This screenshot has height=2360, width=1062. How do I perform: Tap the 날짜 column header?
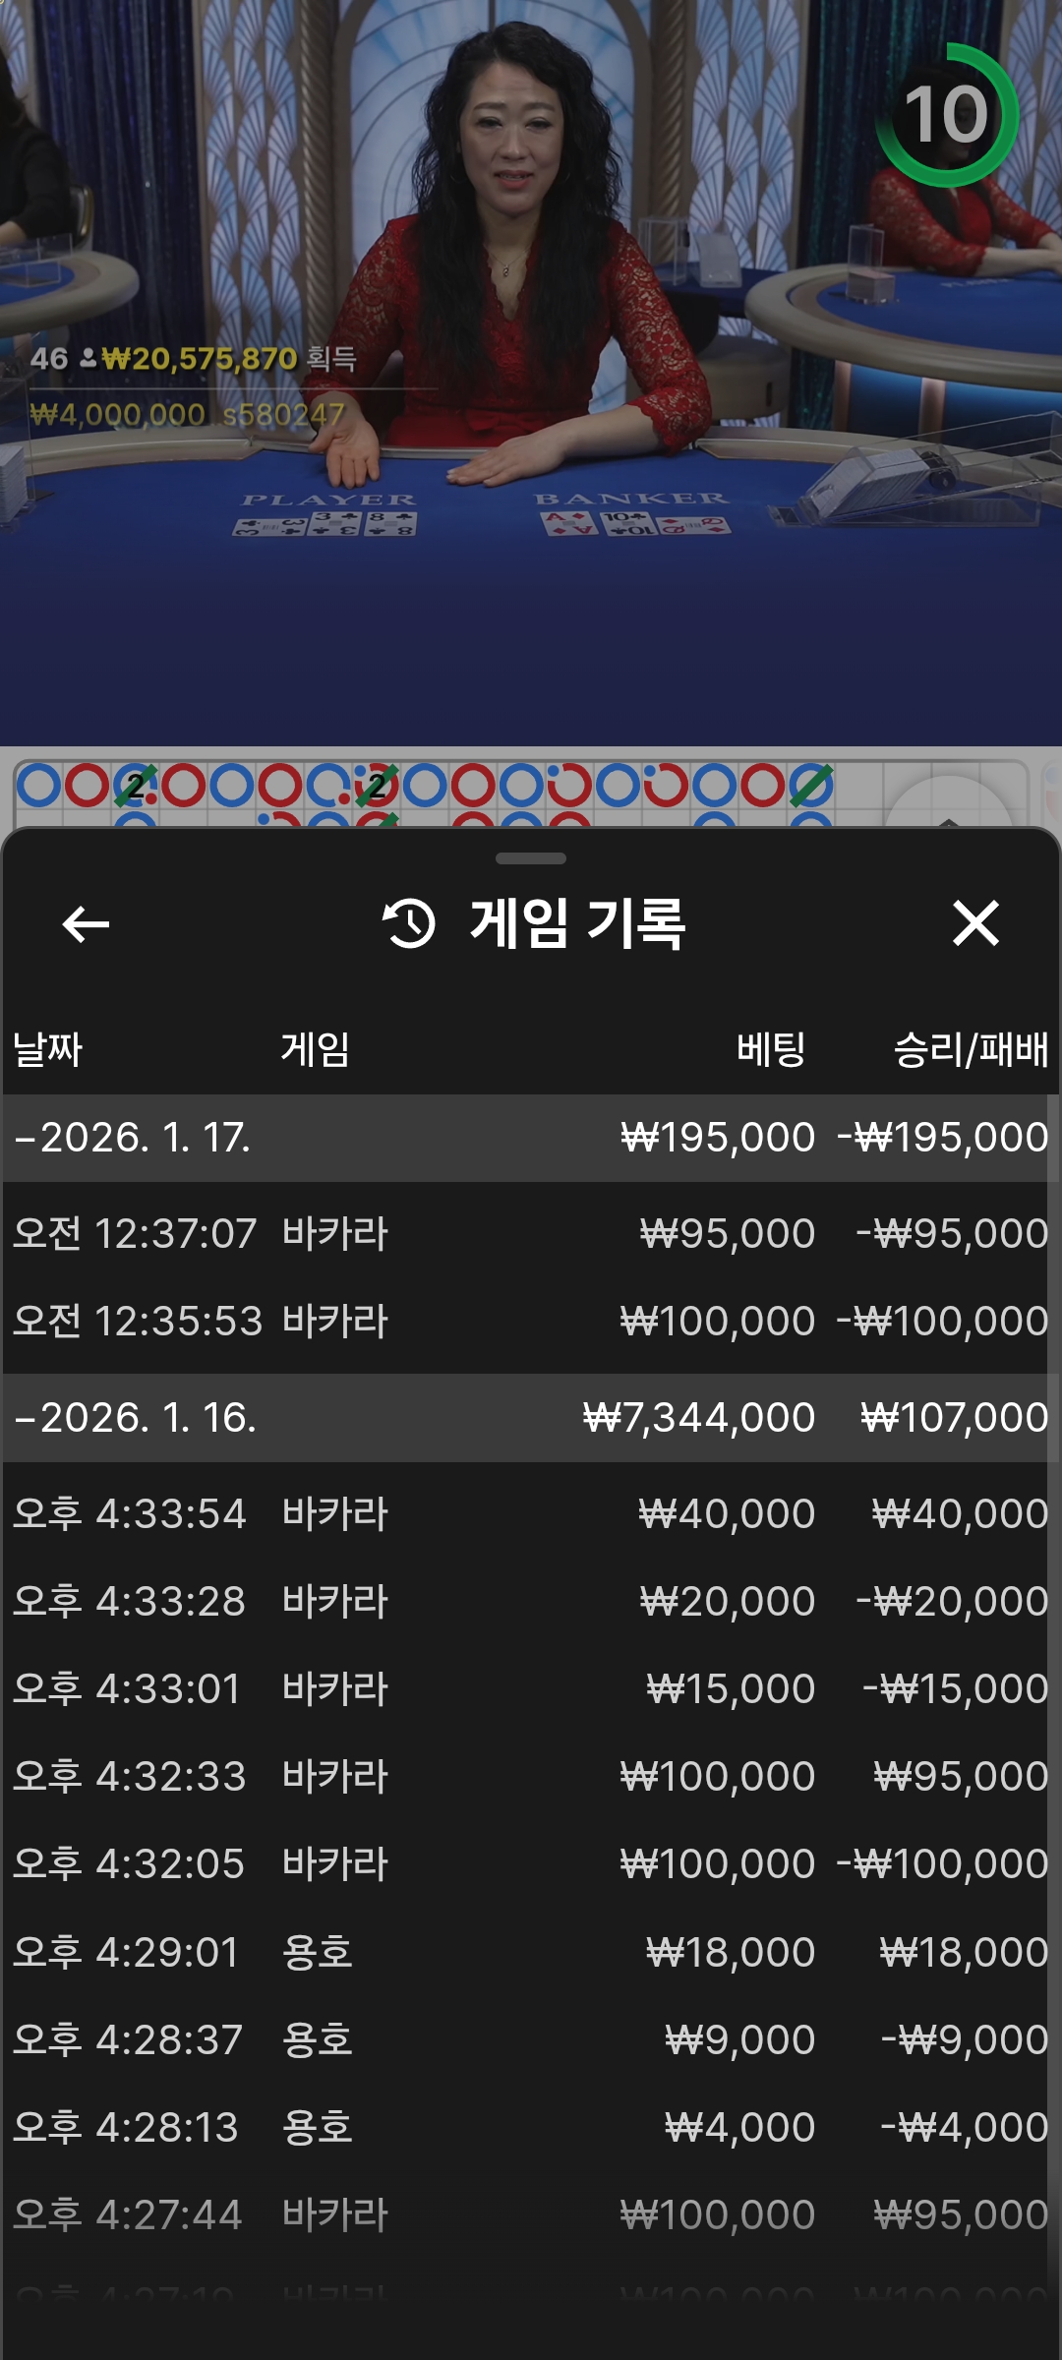47,1049
